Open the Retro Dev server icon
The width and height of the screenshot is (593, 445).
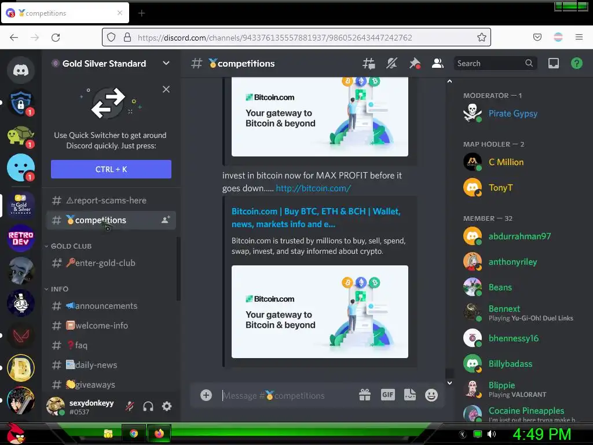[x=21, y=238]
